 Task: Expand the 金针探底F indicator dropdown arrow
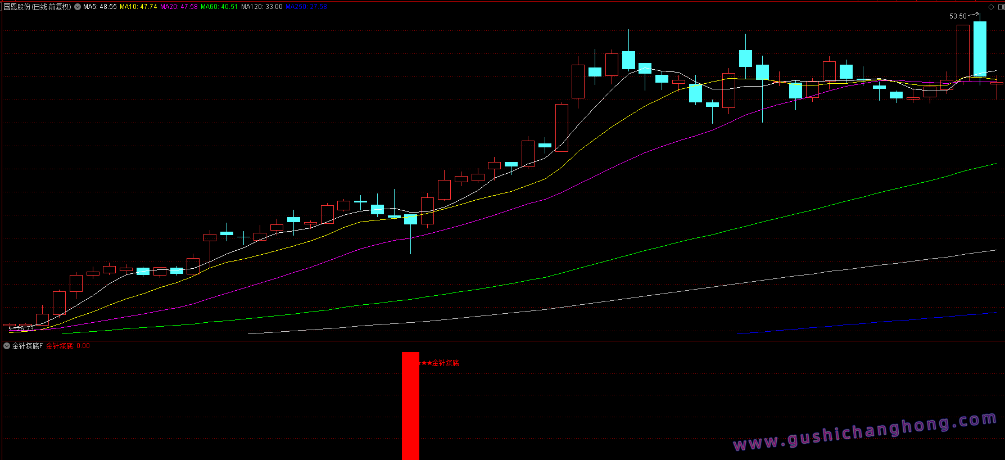(x=7, y=346)
